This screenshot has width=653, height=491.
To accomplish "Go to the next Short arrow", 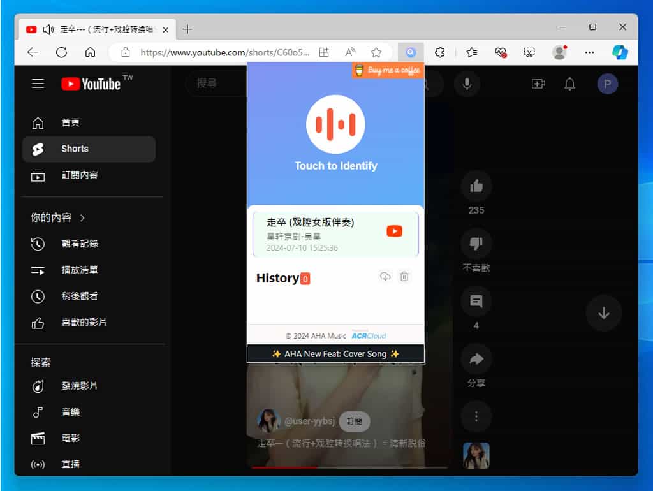I will [x=603, y=313].
